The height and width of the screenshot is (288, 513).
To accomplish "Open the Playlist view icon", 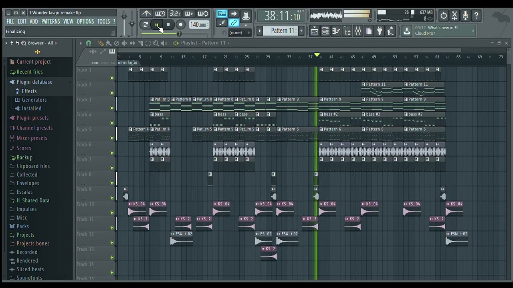I will coord(315,31).
